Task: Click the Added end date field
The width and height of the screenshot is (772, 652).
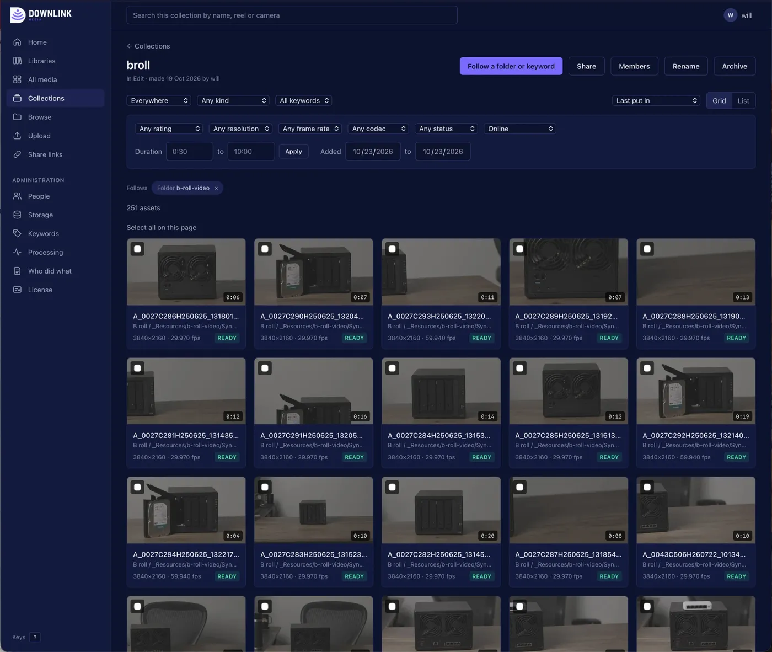Action: click(x=443, y=151)
